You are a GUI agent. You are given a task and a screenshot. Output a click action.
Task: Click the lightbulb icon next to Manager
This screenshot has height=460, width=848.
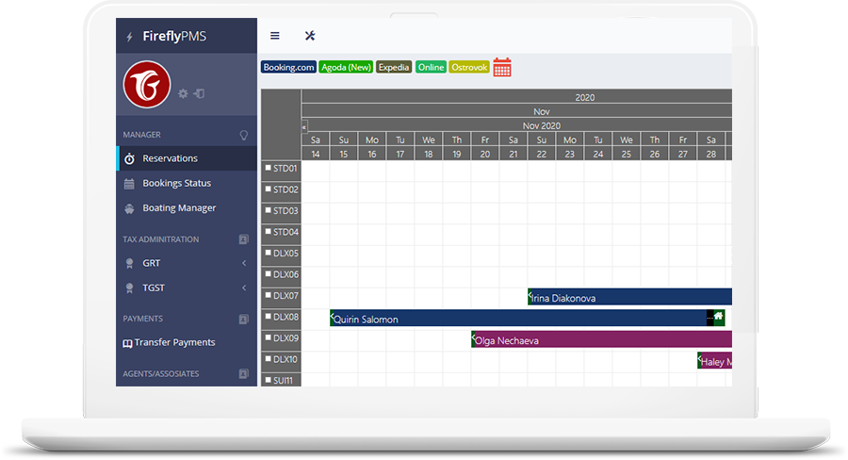244,135
